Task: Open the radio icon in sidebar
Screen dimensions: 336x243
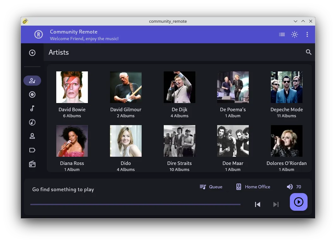Action: click(x=32, y=164)
